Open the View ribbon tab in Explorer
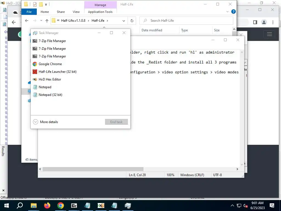Viewport: 281px width, 211px height. click(76, 12)
